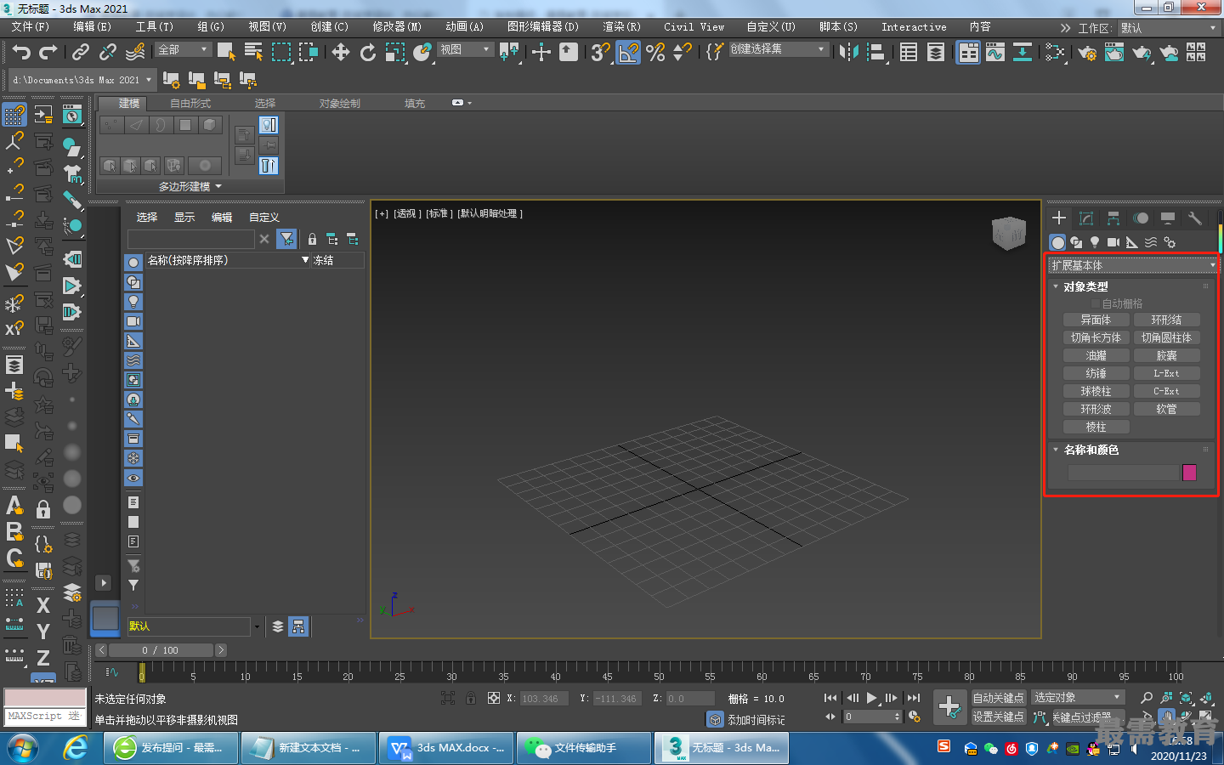Select the Rotate tool icon
Image resolution: width=1224 pixels, height=765 pixels.
coord(368,53)
